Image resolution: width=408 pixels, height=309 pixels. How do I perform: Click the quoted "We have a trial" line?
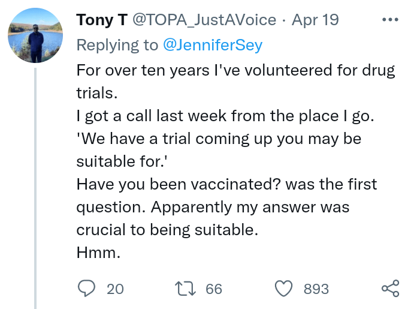click(x=219, y=139)
